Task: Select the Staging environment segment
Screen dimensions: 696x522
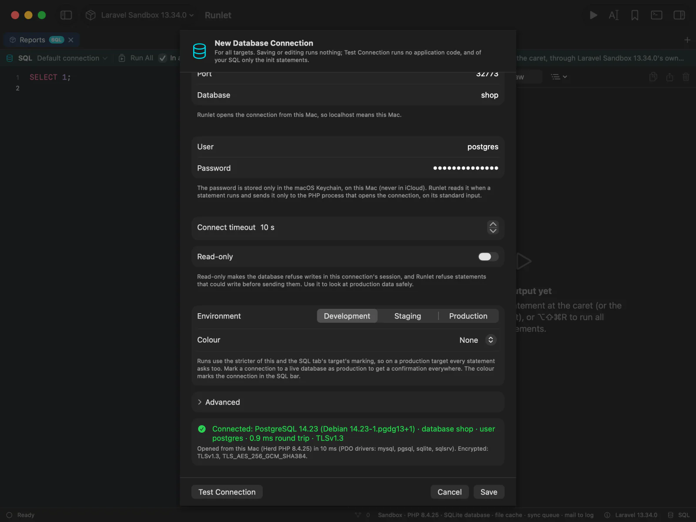Action: 408,316
